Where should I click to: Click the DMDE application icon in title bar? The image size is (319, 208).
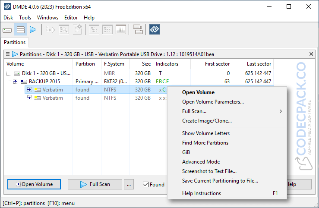(7, 6)
